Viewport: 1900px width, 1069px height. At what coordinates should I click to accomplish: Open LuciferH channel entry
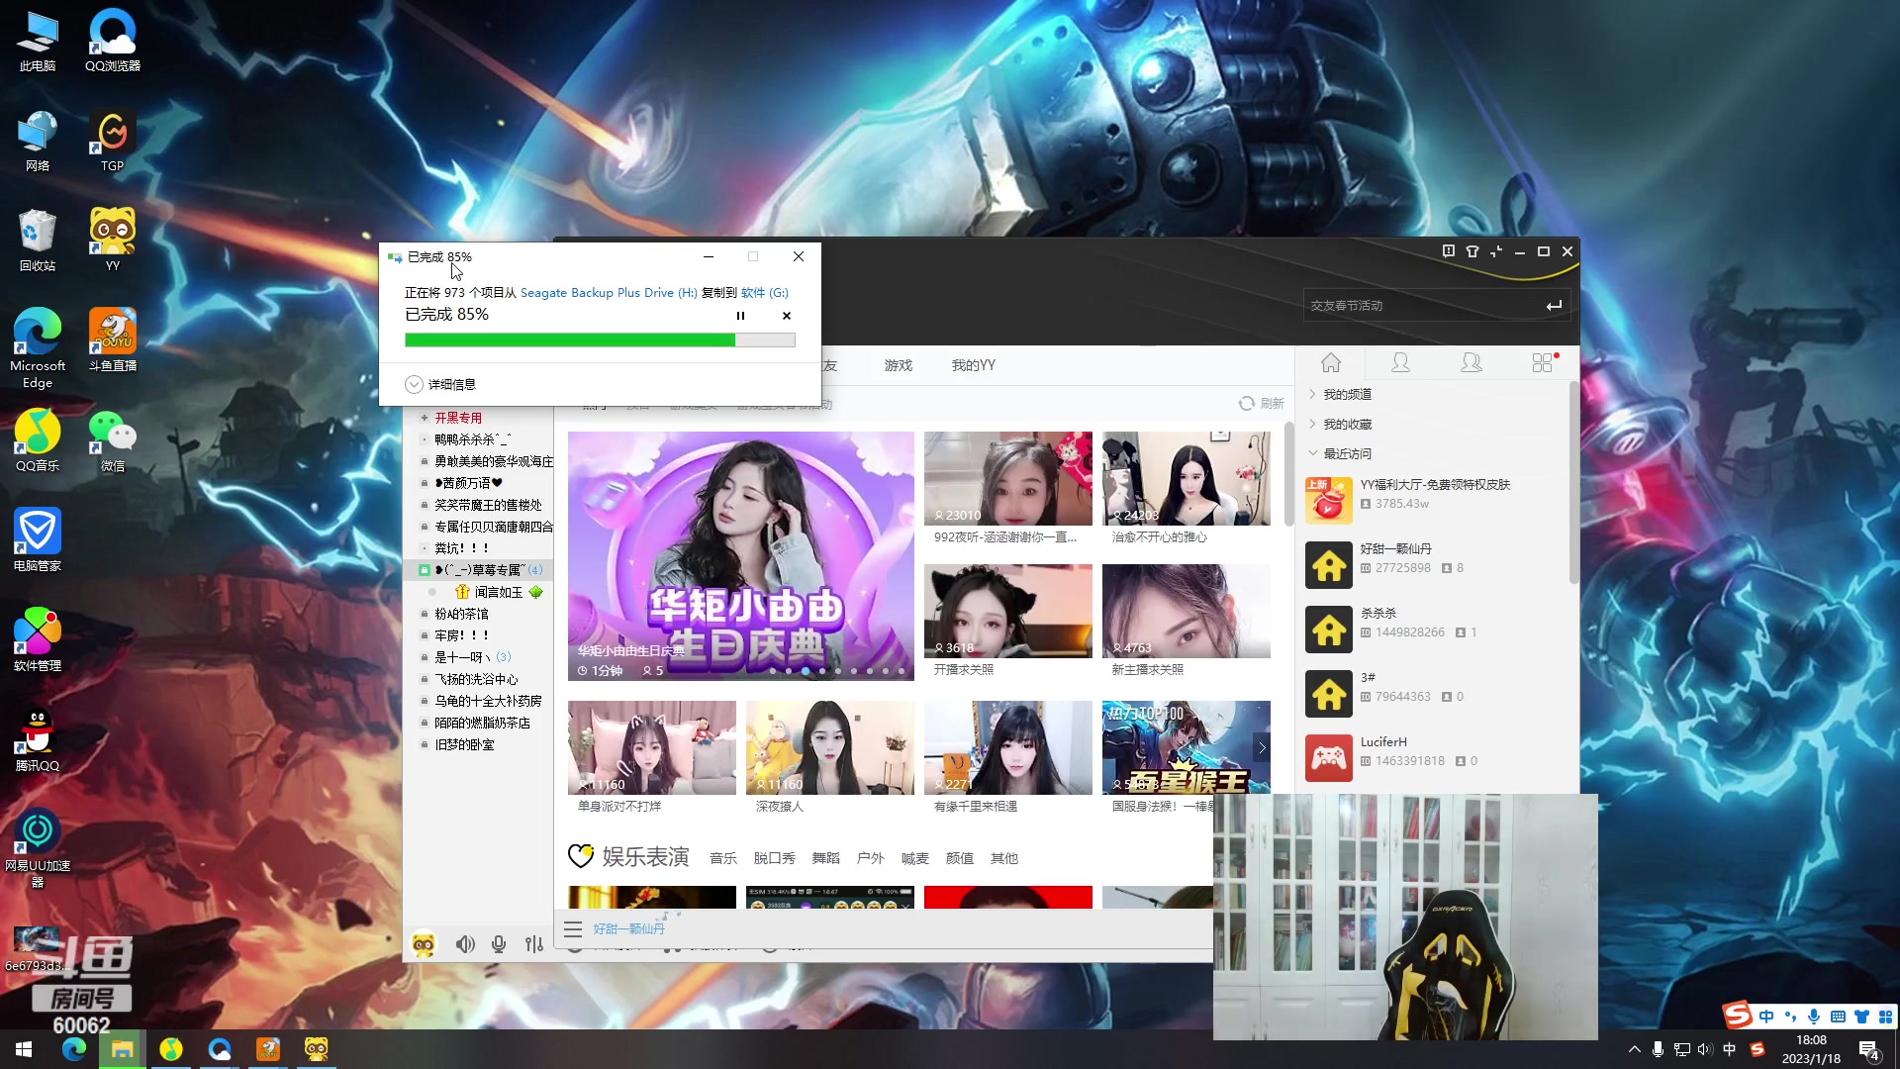coord(1435,757)
